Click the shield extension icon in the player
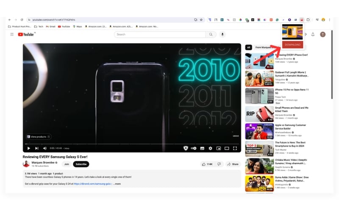The height and width of the screenshot is (212, 339). point(186,148)
